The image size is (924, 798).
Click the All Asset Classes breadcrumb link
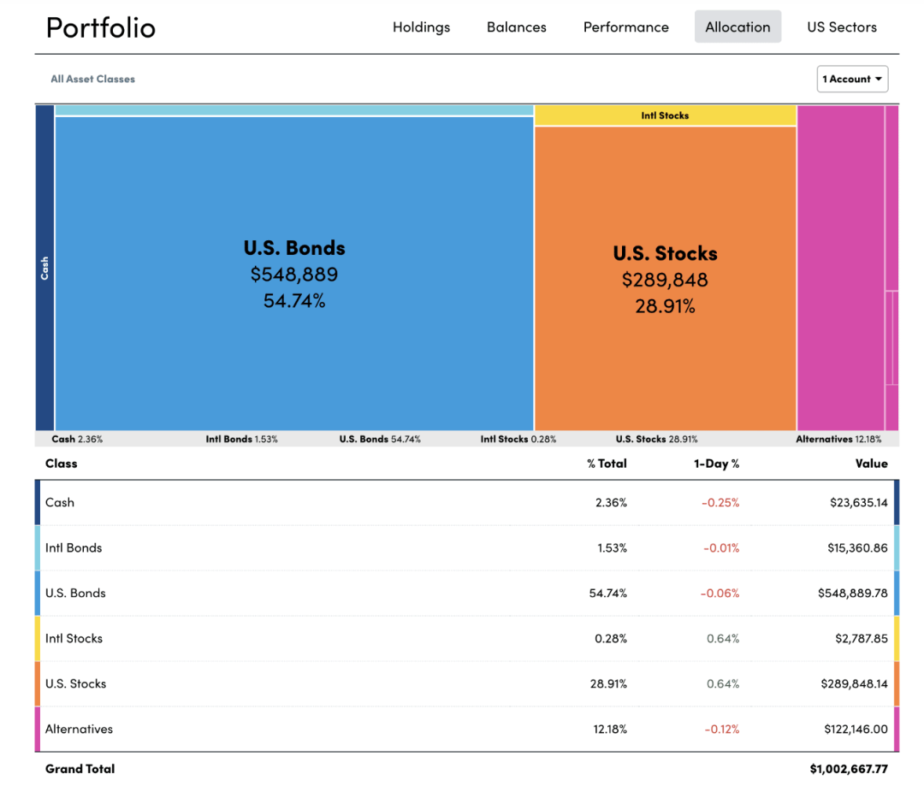(x=92, y=79)
